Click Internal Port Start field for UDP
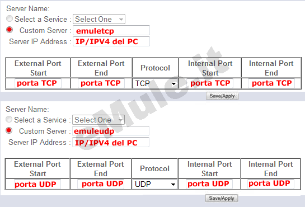The height and width of the screenshot is (207, 305). 209,184
